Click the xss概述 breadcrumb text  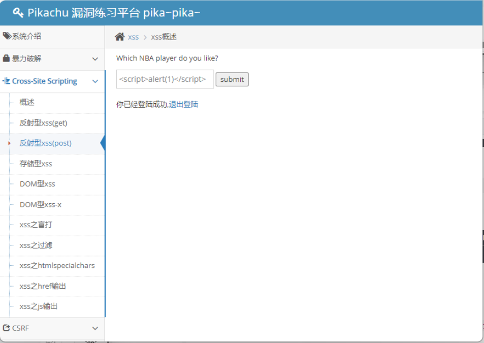tap(164, 37)
